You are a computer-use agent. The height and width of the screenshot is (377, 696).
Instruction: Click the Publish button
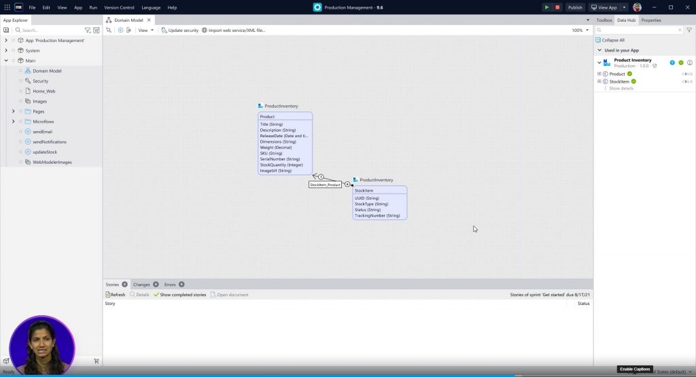(x=575, y=7)
